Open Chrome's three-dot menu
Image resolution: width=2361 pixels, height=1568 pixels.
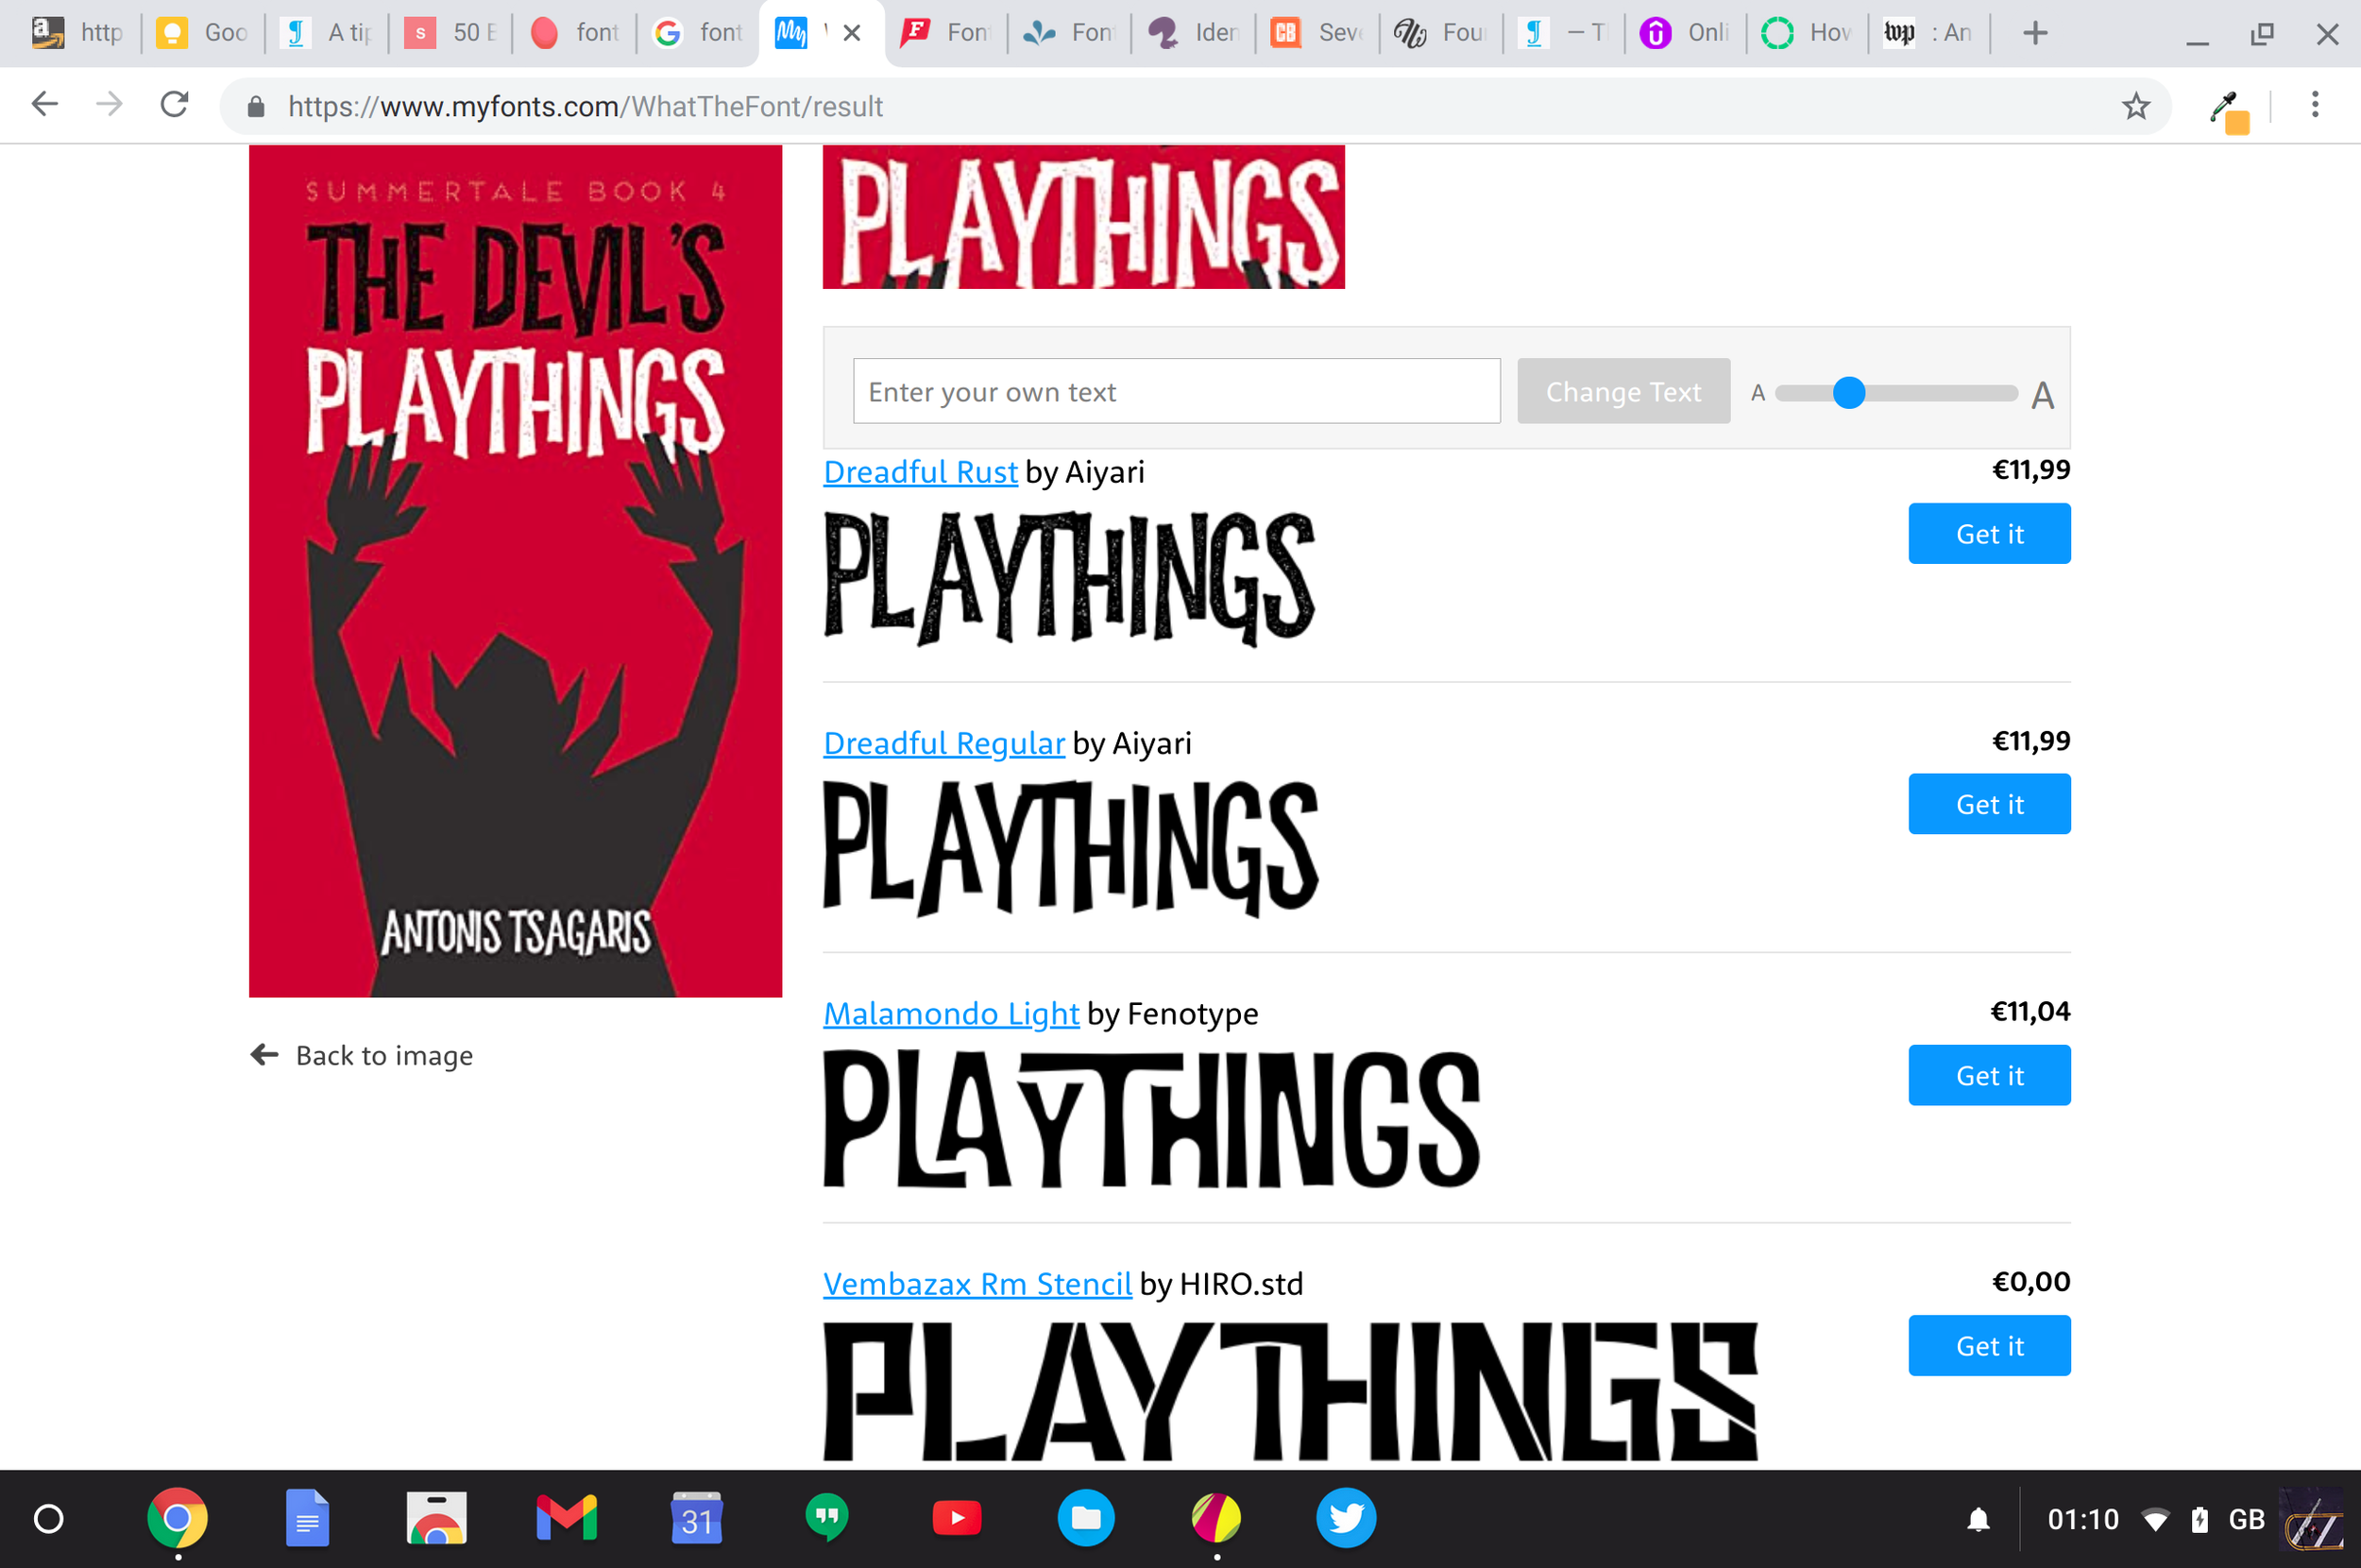[x=2315, y=104]
